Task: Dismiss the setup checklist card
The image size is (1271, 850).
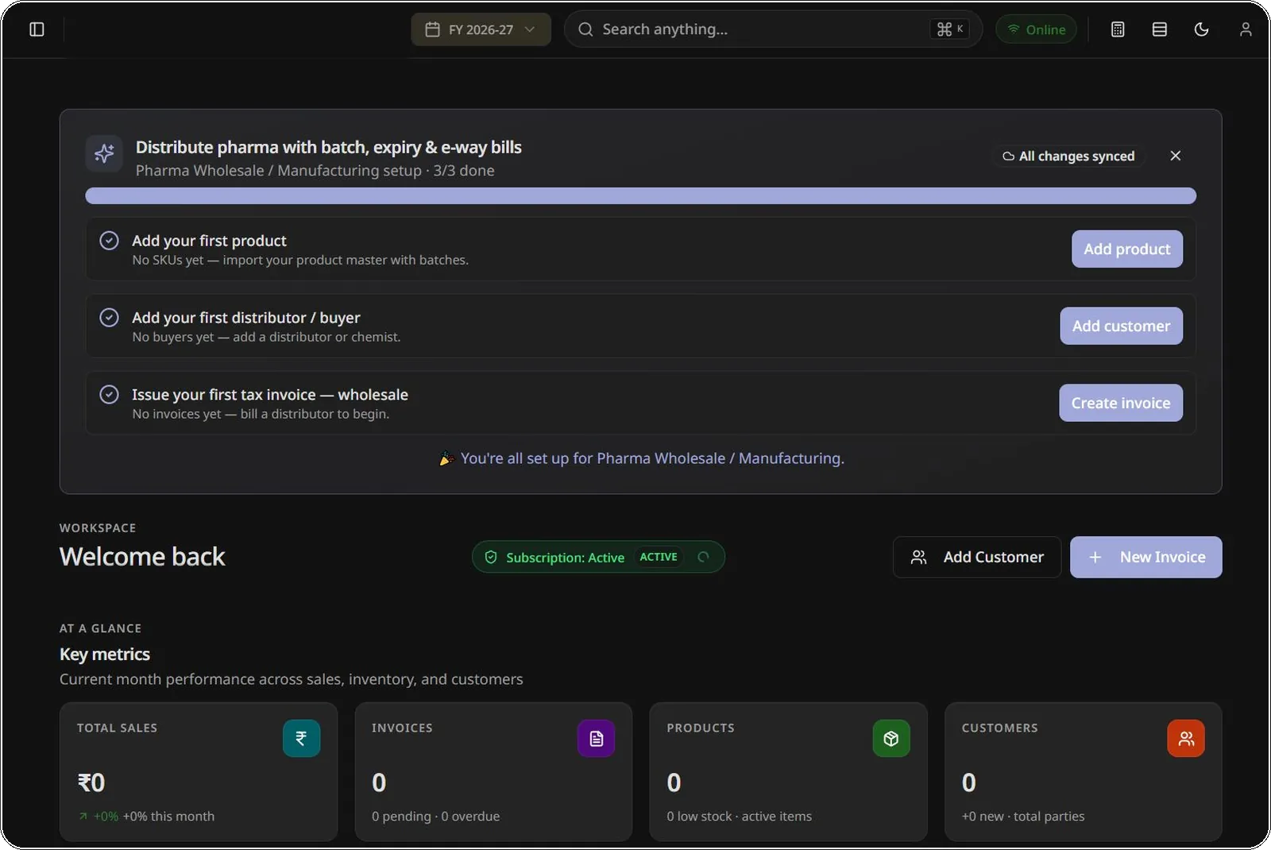Action: tap(1176, 156)
